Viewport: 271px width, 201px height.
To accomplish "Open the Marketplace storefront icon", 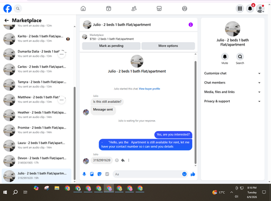I will click(159, 9).
